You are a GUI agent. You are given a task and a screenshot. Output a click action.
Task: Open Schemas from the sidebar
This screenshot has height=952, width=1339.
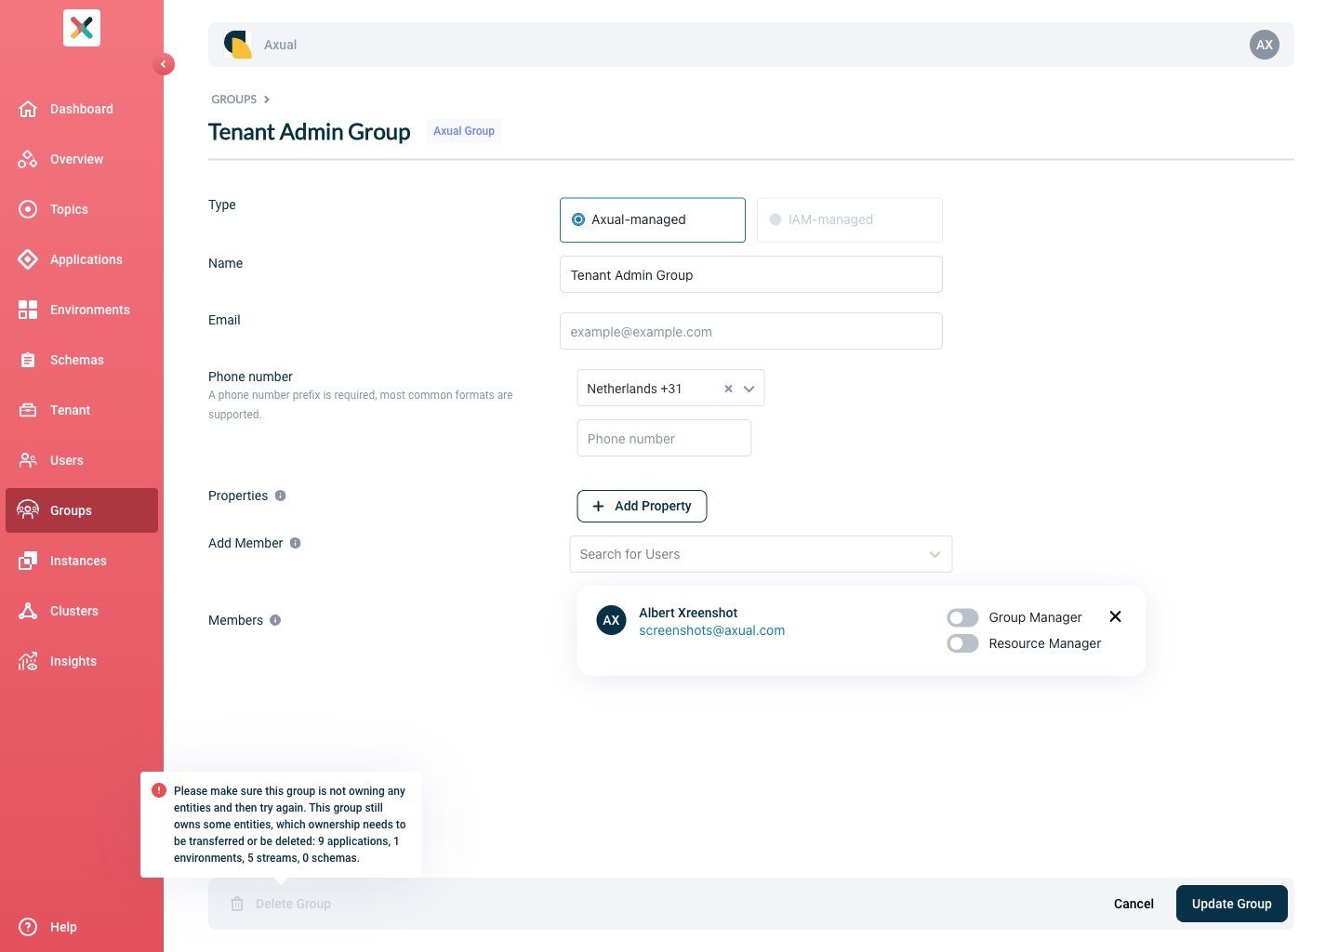click(x=82, y=360)
